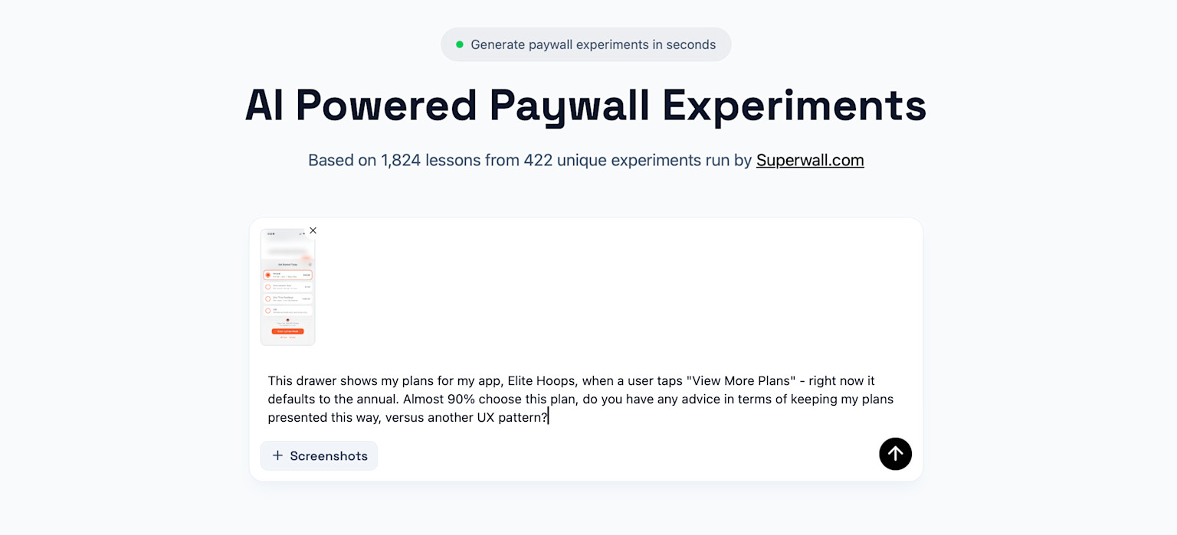This screenshot has height=535, width=1177.
Task: Select the Life plan option in the preview
Action: tap(288, 309)
